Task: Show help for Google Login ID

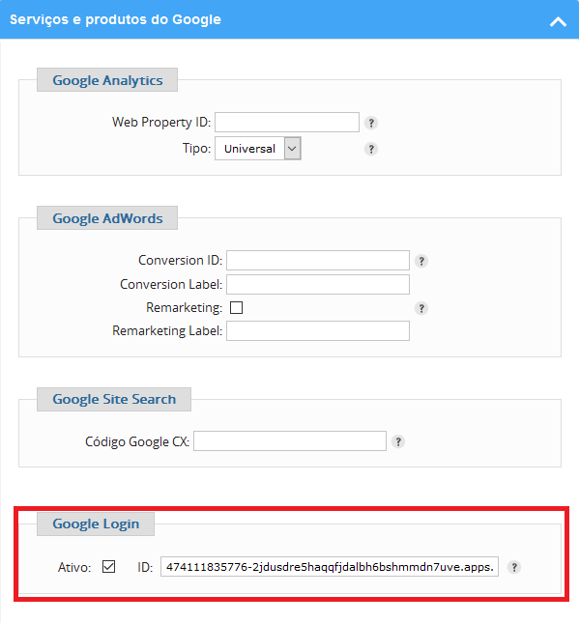Action: (x=514, y=567)
